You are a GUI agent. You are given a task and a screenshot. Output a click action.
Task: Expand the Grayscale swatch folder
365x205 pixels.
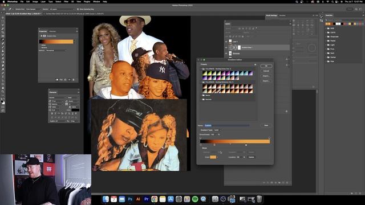326,36
